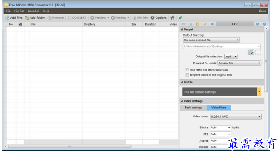Open the File menu

coord(8,11)
